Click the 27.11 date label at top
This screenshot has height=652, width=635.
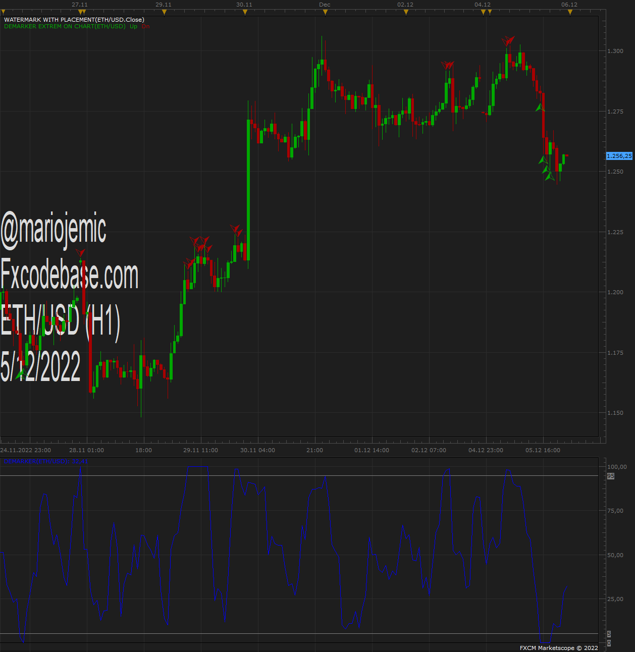pos(80,5)
